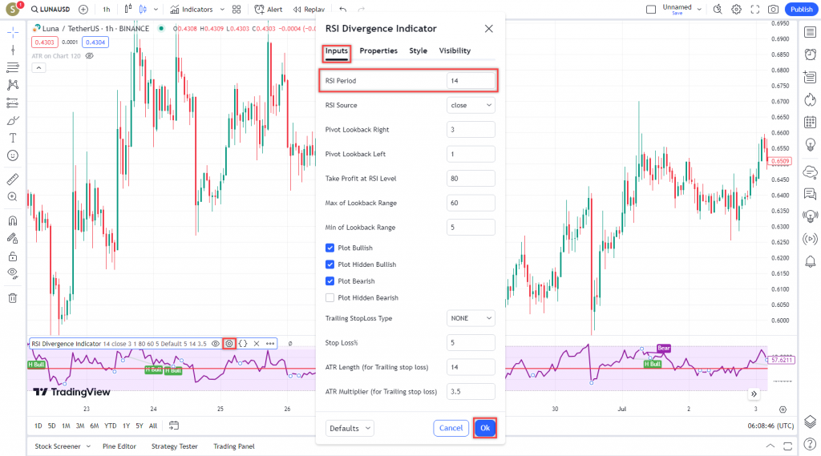This screenshot has width=821, height=456.
Task: Expand the Unnamed layout dropdown
Action: click(x=699, y=10)
